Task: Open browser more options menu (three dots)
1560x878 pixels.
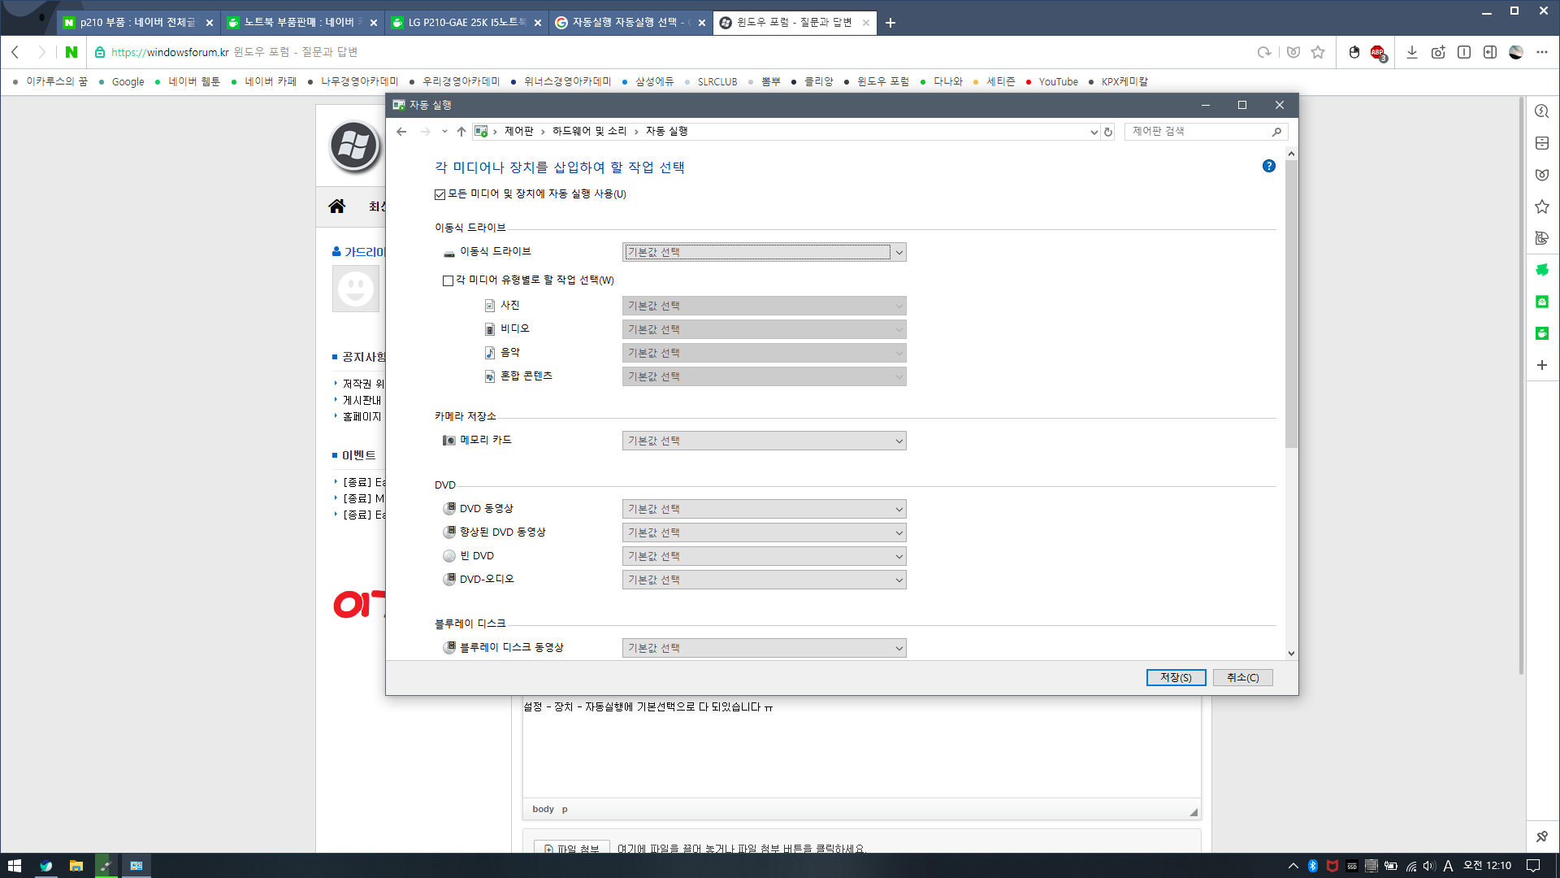Action: 1542,52
